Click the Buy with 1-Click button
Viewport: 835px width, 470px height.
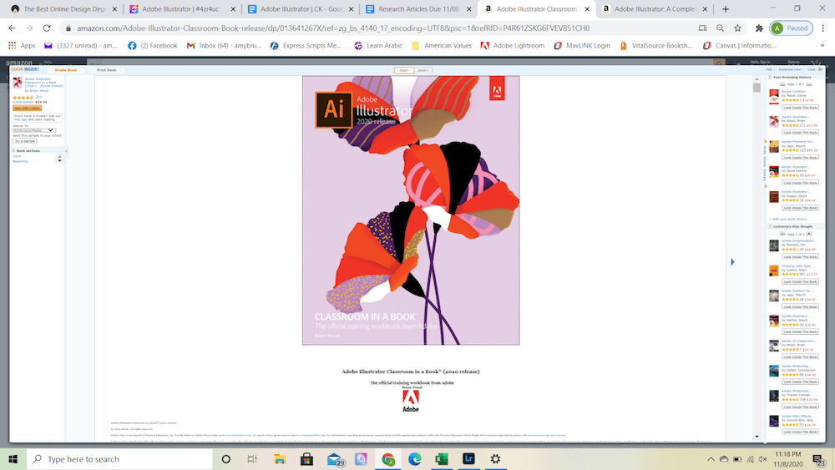point(28,108)
